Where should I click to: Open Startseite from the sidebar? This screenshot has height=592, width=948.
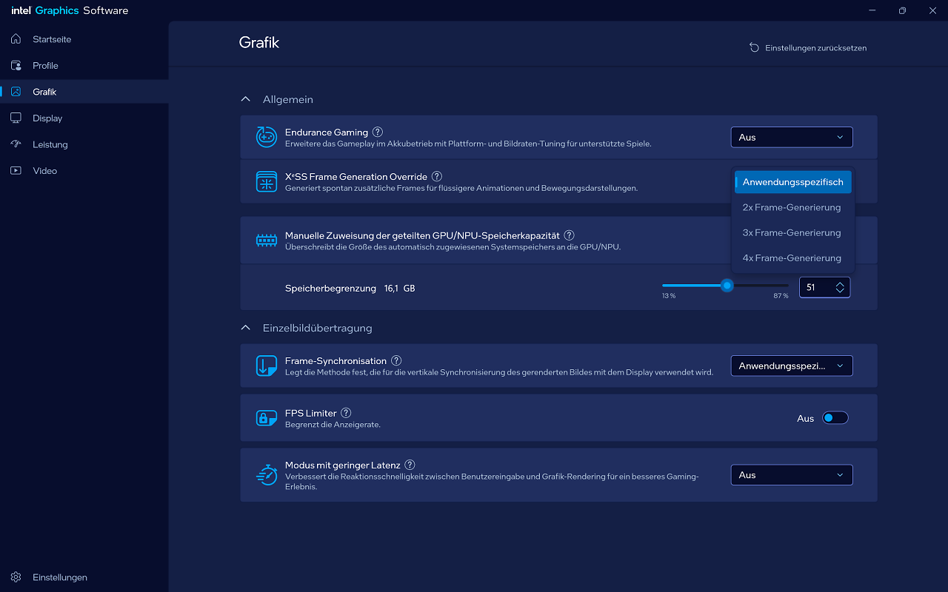pos(84,39)
